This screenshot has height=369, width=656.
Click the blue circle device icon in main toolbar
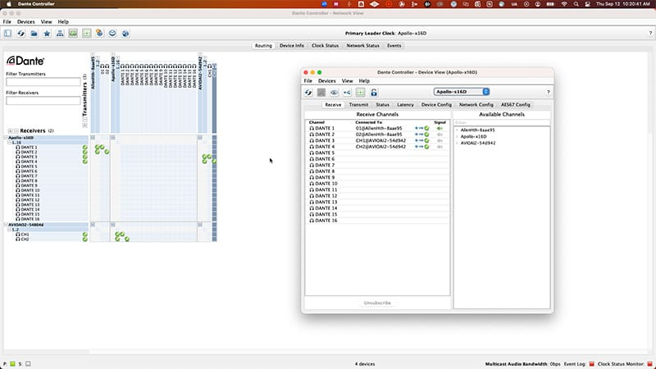[112, 33]
